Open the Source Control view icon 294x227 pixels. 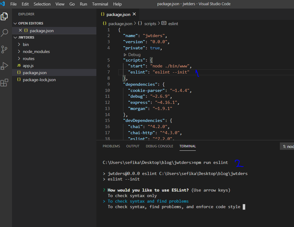point(4,49)
